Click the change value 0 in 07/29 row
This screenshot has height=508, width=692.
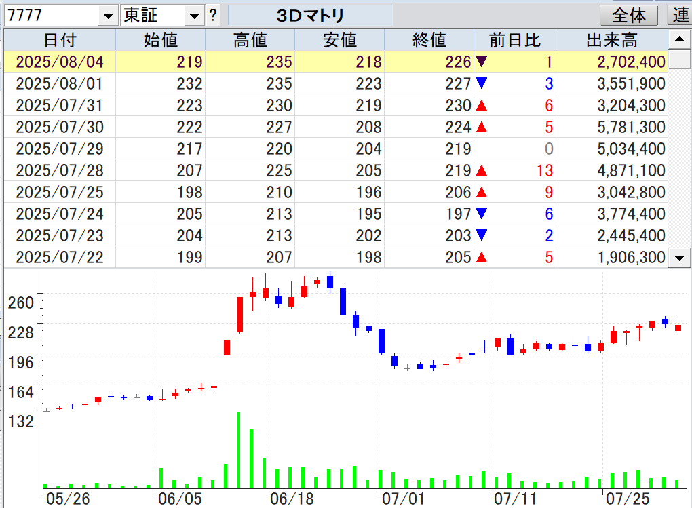click(x=549, y=149)
